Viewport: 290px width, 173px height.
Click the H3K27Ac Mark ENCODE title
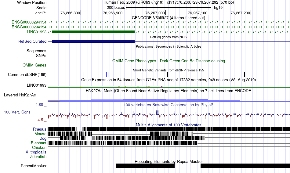tap(168, 91)
